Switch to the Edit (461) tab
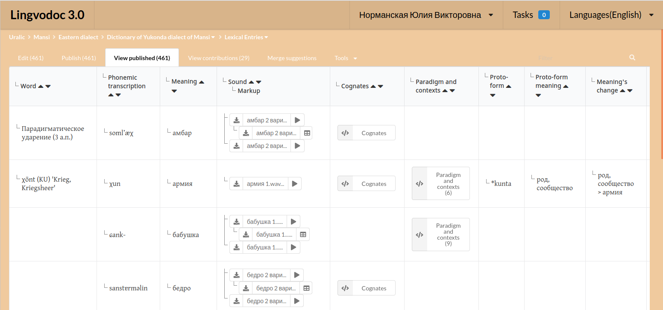 31,58
